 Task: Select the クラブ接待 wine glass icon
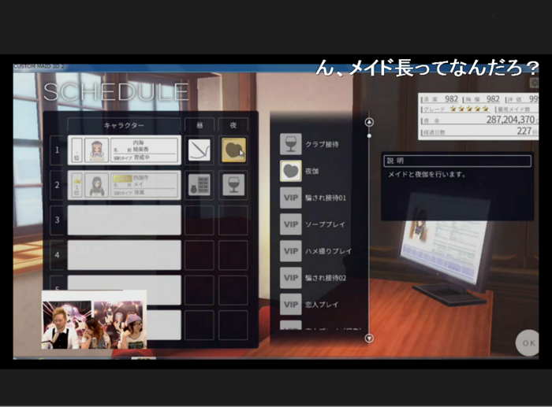point(291,144)
